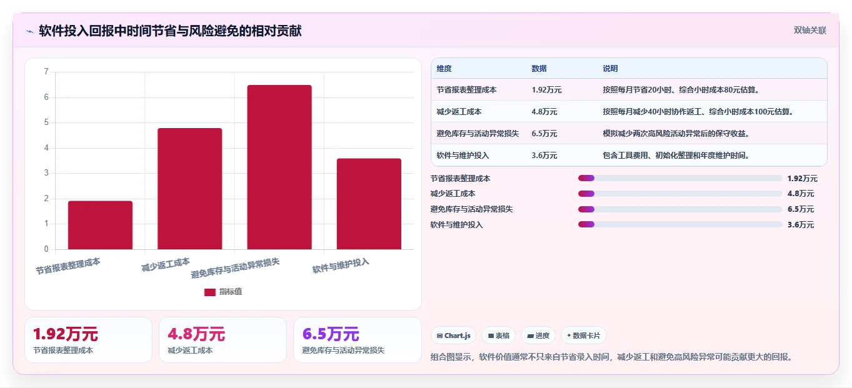Click the footer summary starting 组合图显示
The width and height of the screenshot is (852, 388).
[612, 357]
